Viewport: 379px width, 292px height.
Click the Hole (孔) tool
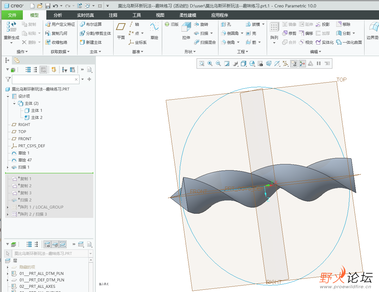pyautogui.click(x=226, y=24)
